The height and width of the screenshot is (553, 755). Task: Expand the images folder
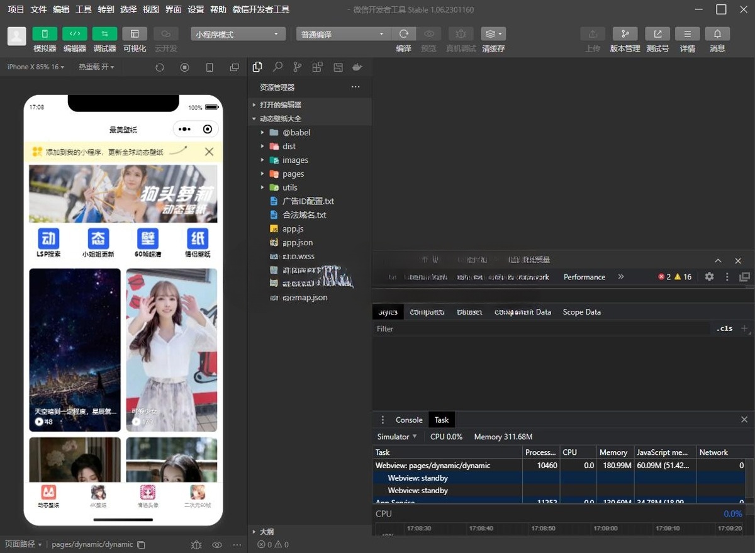tap(310, 160)
